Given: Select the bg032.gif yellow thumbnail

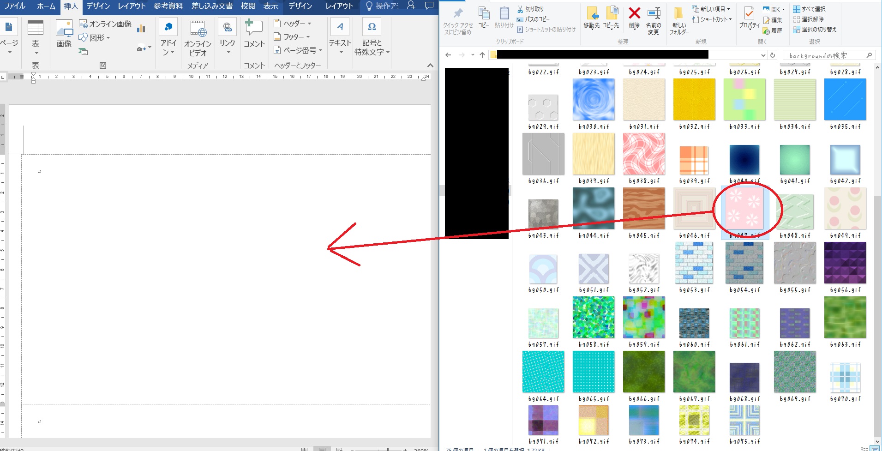Looking at the screenshot, I should point(694,99).
